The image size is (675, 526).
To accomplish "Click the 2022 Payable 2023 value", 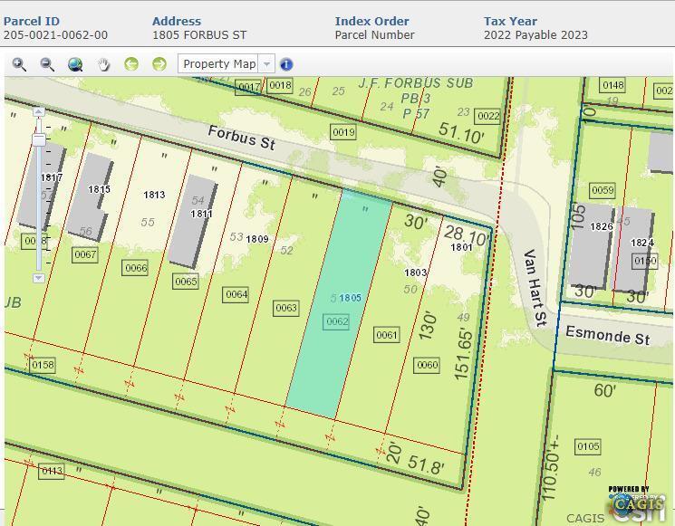I will tap(535, 34).
